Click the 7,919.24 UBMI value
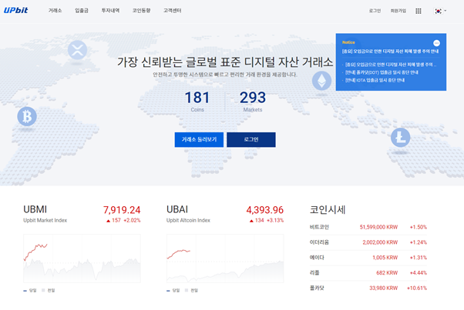 pyautogui.click(x=122, y=210)
